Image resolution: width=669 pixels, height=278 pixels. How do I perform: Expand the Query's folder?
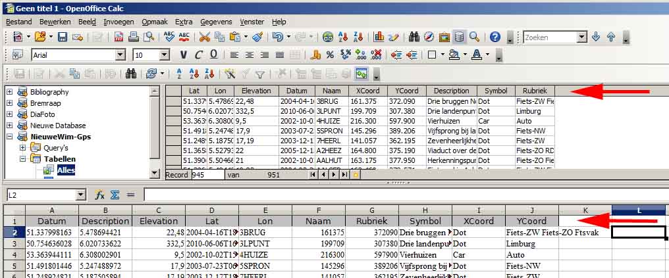point(23,148)
